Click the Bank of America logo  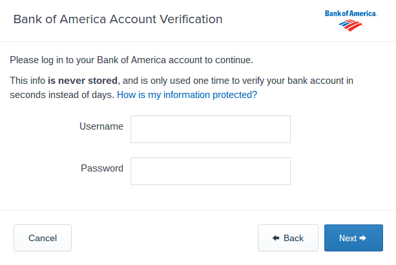[351, 19]
